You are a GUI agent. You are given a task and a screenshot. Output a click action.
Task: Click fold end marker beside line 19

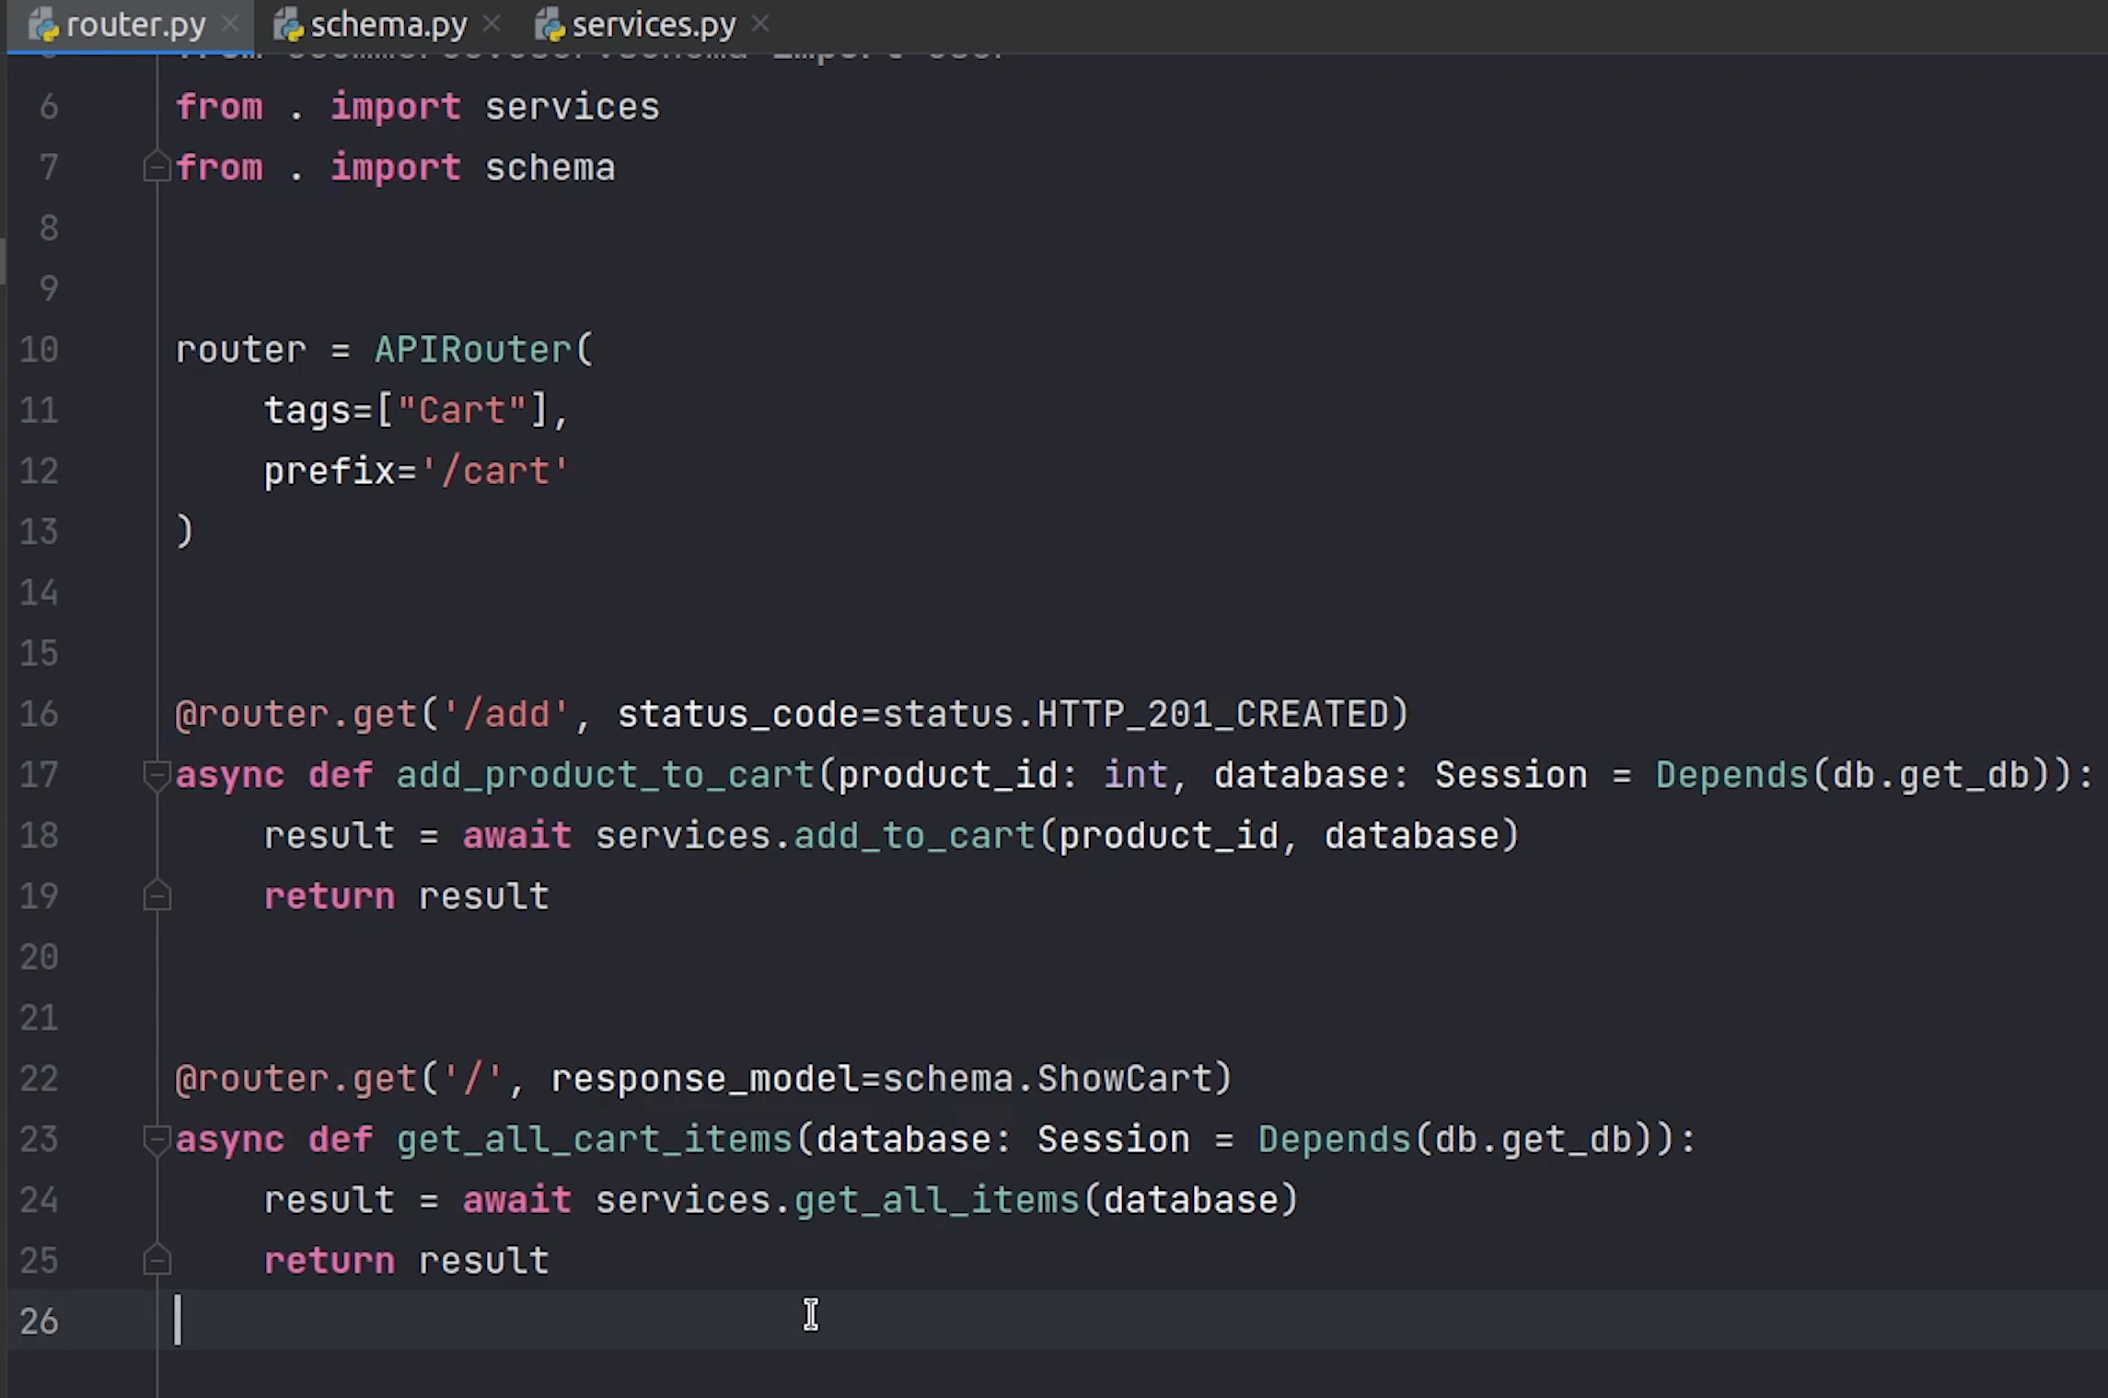(156, 896)
